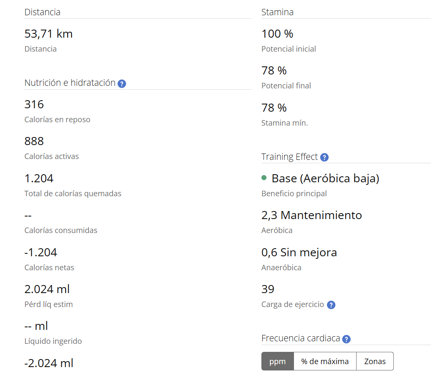This screenshot has width=431, height=373.
Task: Click the Calorías activas label
Action: click(x=52, y=156)
